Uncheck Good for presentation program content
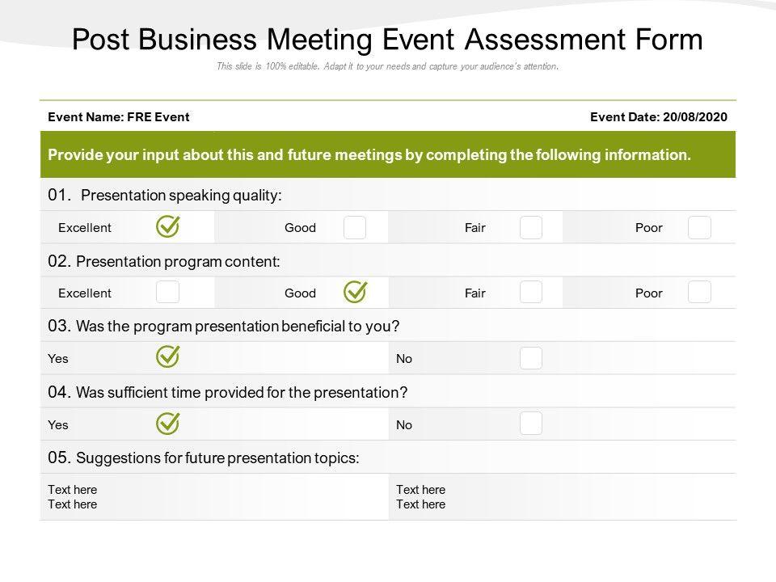This screenshot has height=582, width=776. [355, 292]
